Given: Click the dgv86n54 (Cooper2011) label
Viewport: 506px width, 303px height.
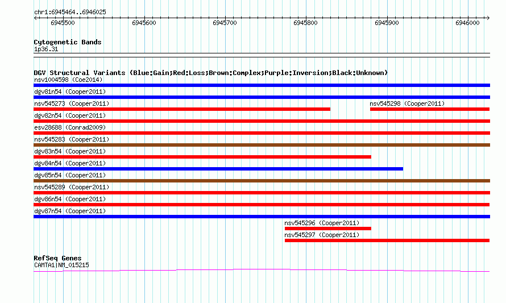Looking at the screenshot, I should click(70, 199).
